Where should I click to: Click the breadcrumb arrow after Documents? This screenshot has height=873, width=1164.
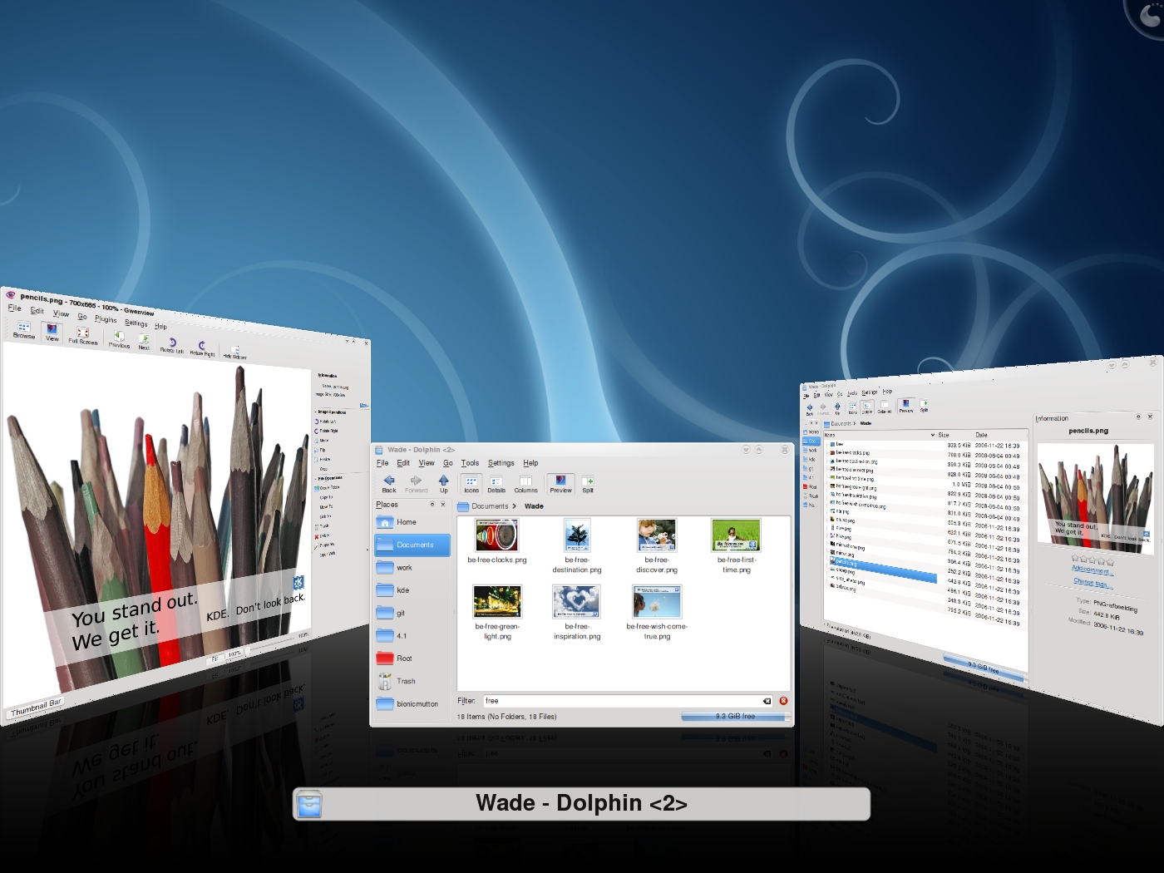coord(514,506)
